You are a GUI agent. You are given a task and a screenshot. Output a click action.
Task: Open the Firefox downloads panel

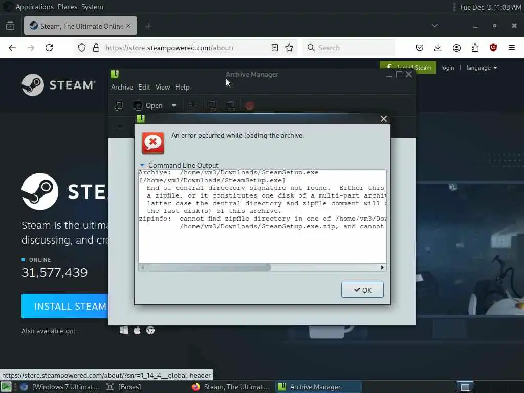click(x=438, y=48)
